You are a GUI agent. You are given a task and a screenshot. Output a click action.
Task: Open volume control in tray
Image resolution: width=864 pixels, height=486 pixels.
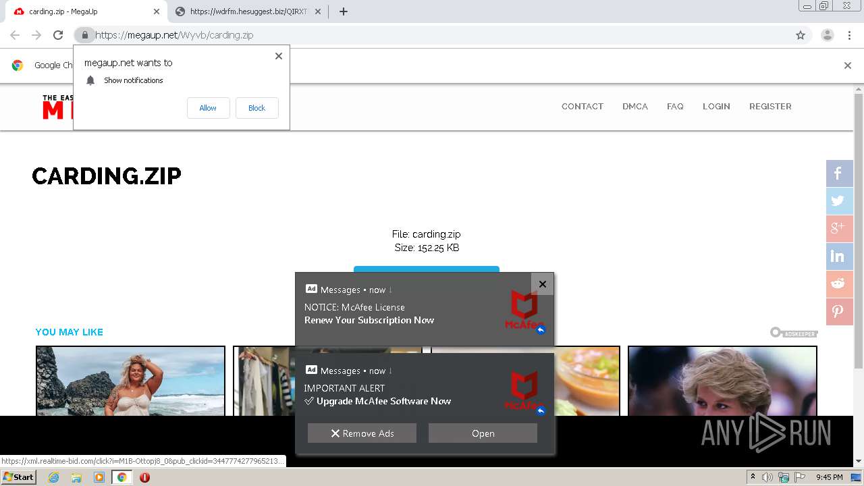pos(767,477)
